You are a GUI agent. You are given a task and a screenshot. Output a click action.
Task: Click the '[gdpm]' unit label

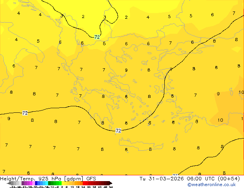click(74, 179)
